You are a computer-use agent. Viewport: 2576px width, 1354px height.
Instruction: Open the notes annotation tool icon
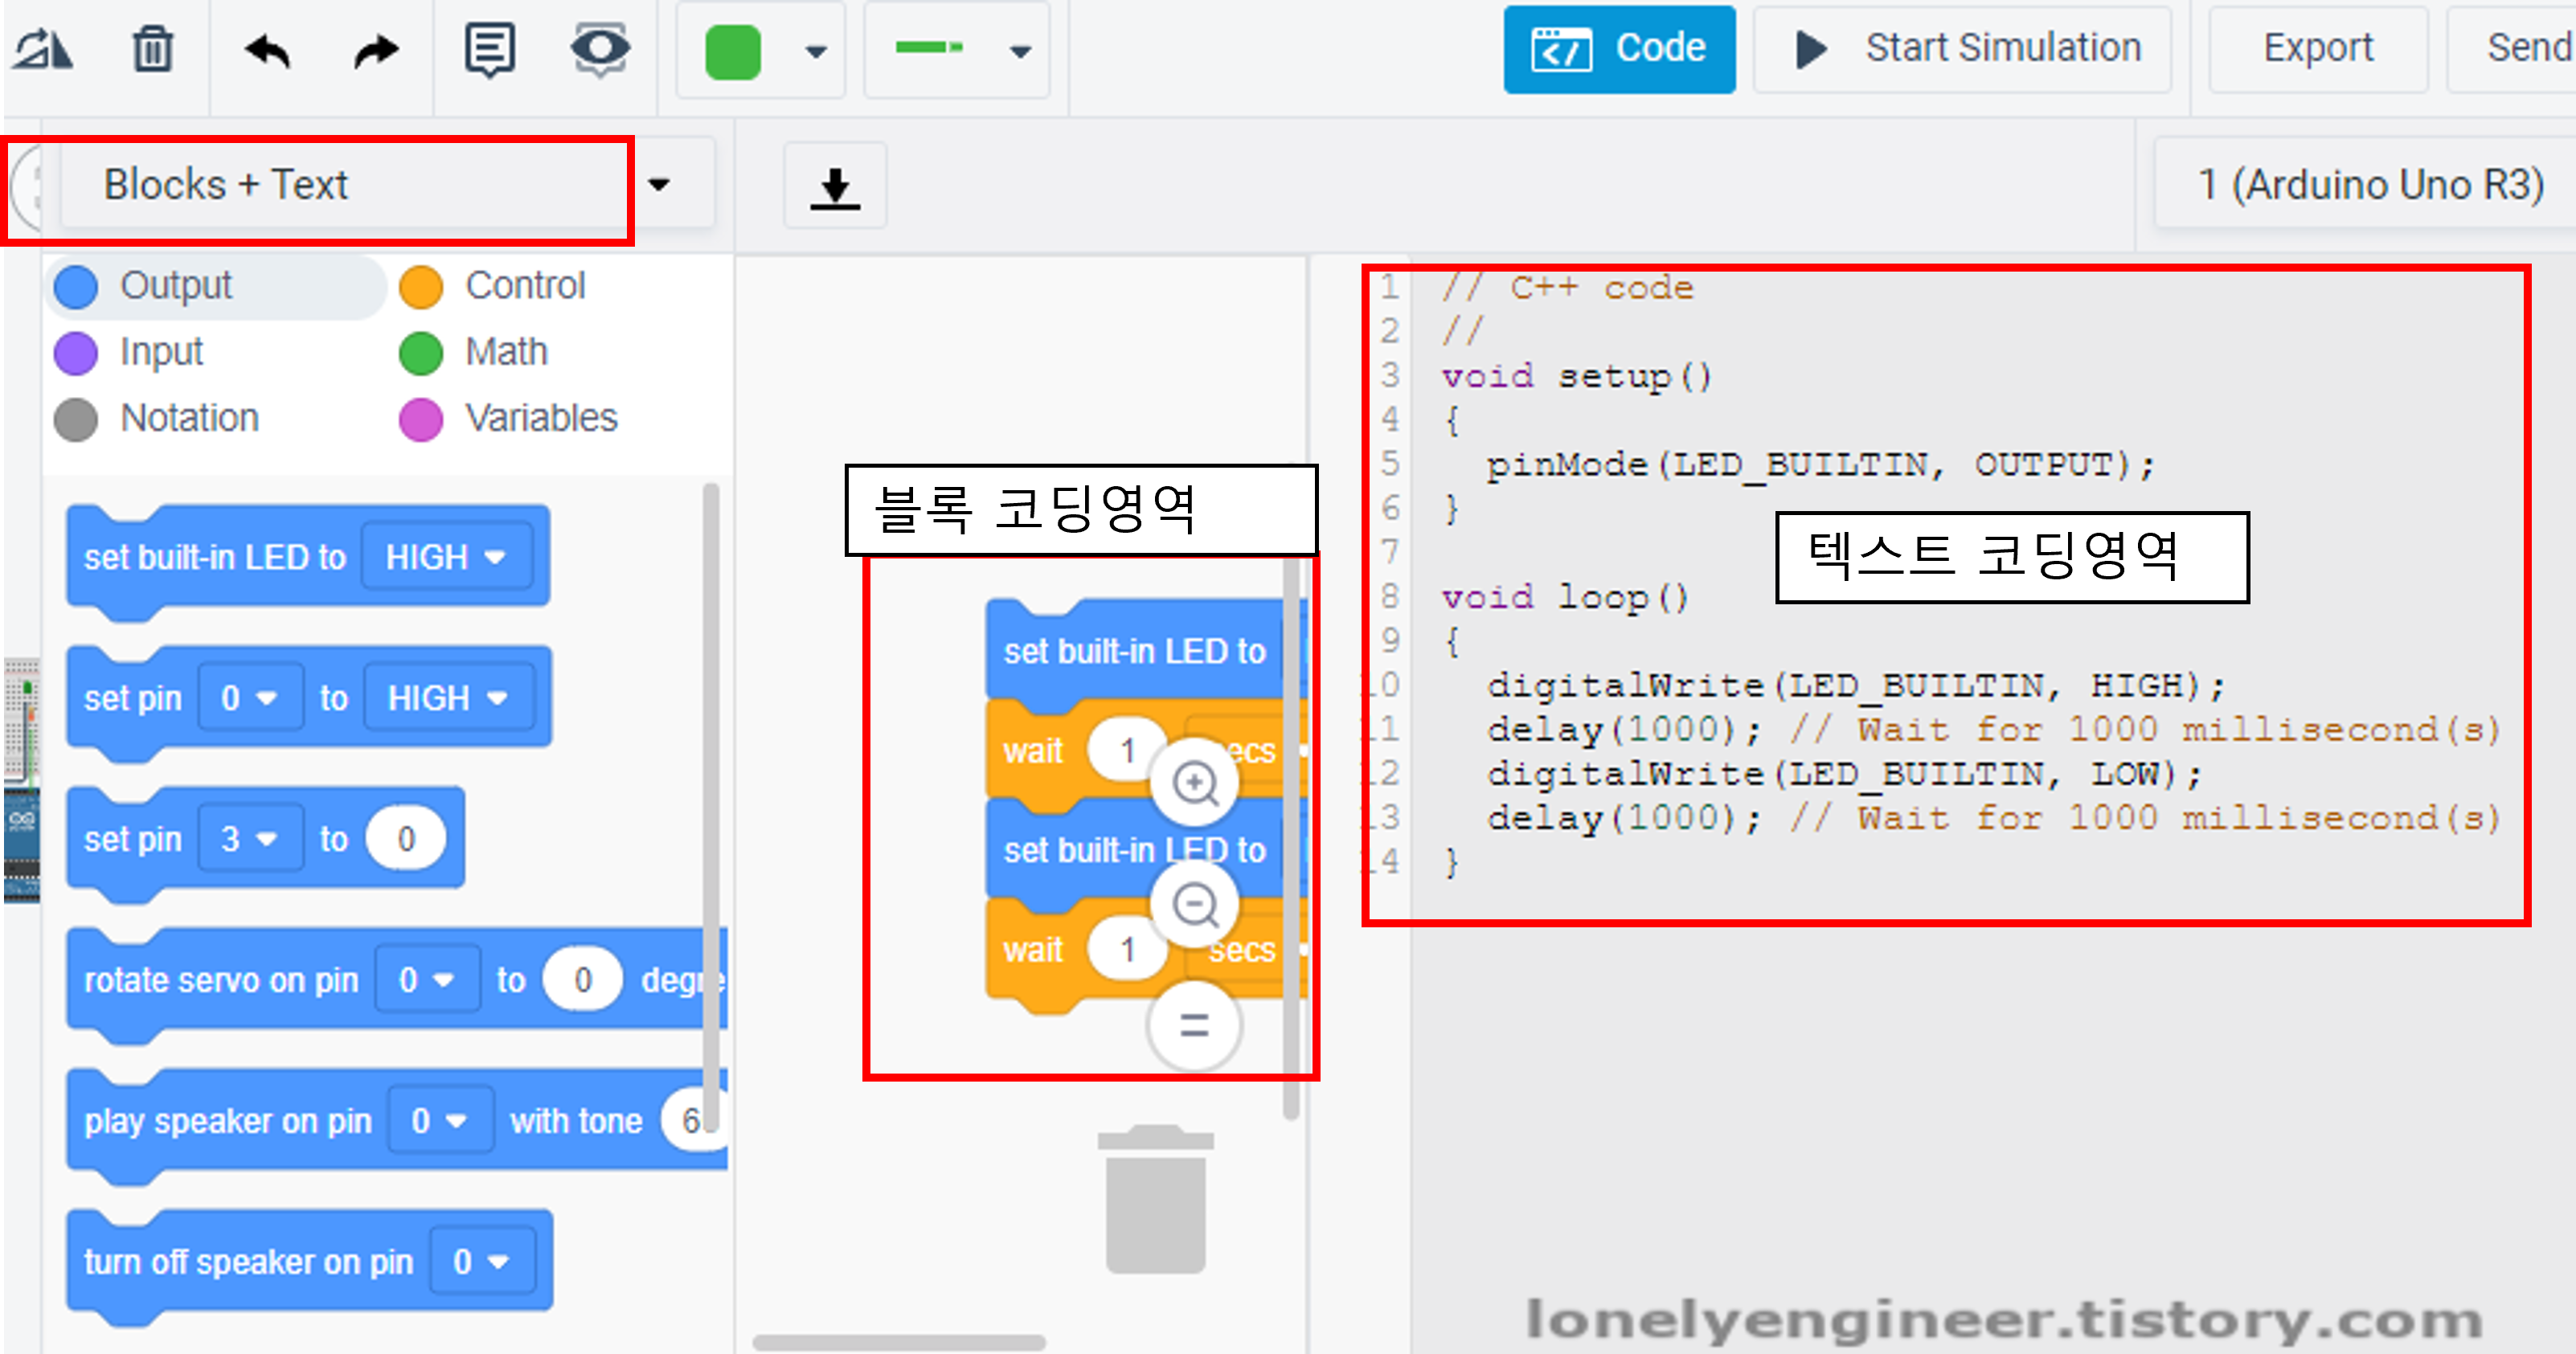pyautogui.click(x=490, y=50)
